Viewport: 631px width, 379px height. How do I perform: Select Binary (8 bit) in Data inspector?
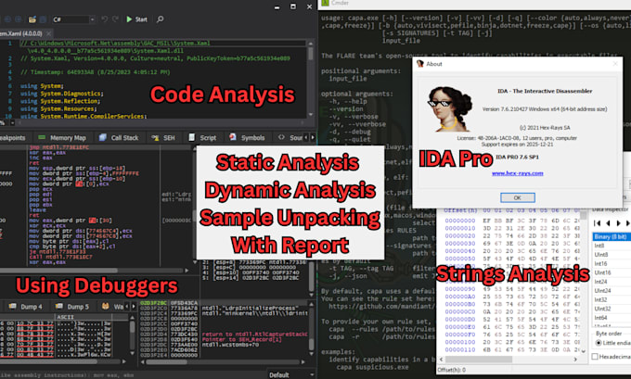point(612,236)
